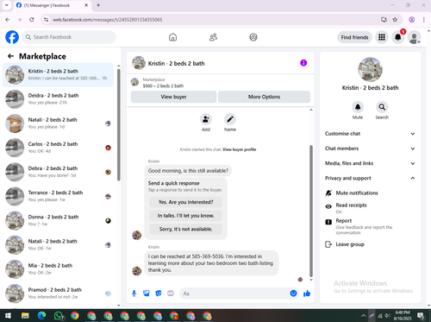The height and width of the screenshot is (322, 431).
Task: Send quick reply Sorry, it's not available.
Action: [185, 229]
